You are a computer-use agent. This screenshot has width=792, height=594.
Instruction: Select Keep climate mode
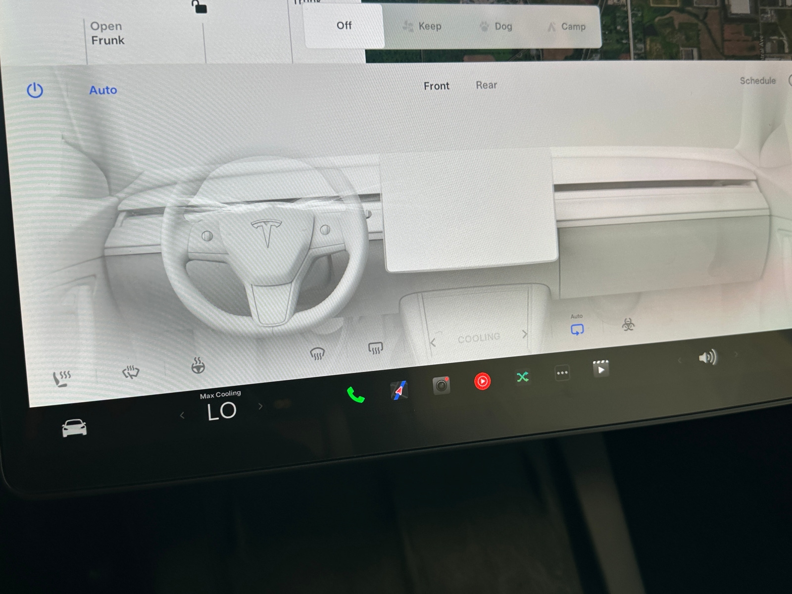[x=422, y=26]
